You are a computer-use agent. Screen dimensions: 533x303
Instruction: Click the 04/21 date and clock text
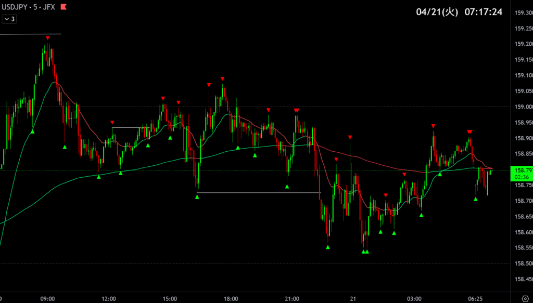click(x=459, y=12)
